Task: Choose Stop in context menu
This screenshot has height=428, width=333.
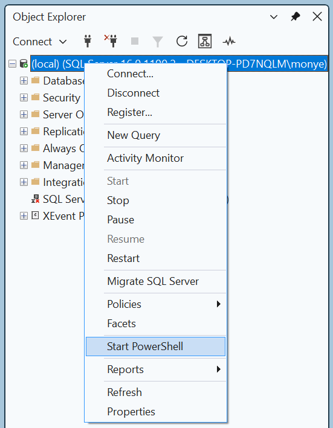Action: [156, 200]
